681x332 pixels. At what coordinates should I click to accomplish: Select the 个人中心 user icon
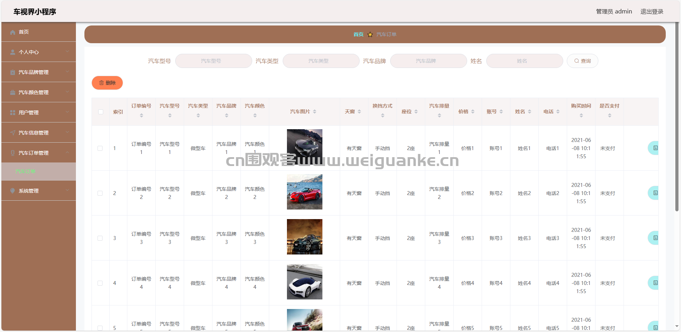[x=13, y=52]
